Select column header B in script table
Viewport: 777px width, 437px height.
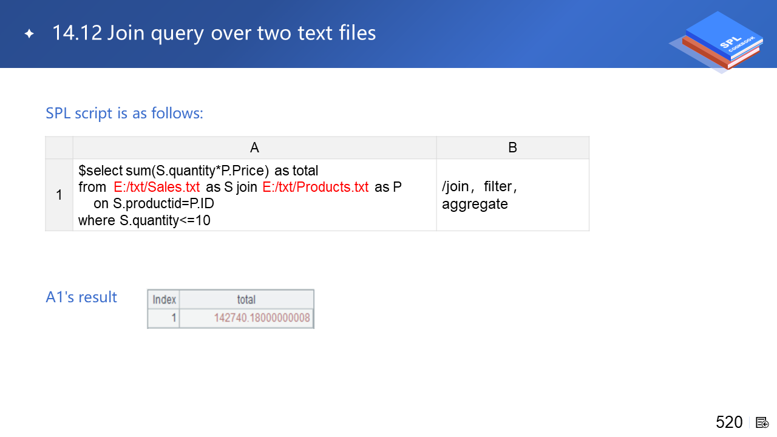click(x=512, y=147)
